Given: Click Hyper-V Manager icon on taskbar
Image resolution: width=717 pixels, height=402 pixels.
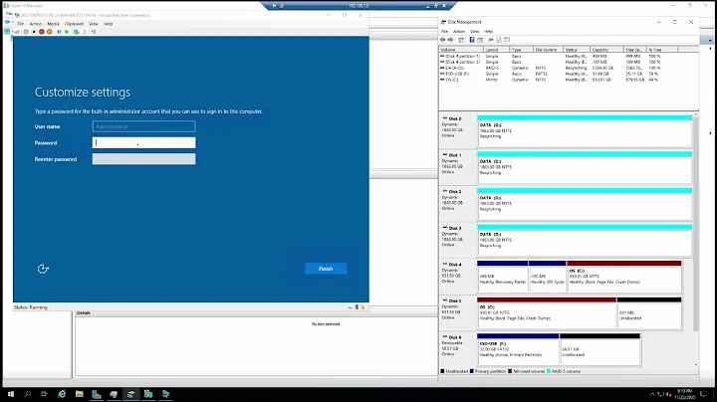Looking at the screenshot, I should click(x=148, y=394).
